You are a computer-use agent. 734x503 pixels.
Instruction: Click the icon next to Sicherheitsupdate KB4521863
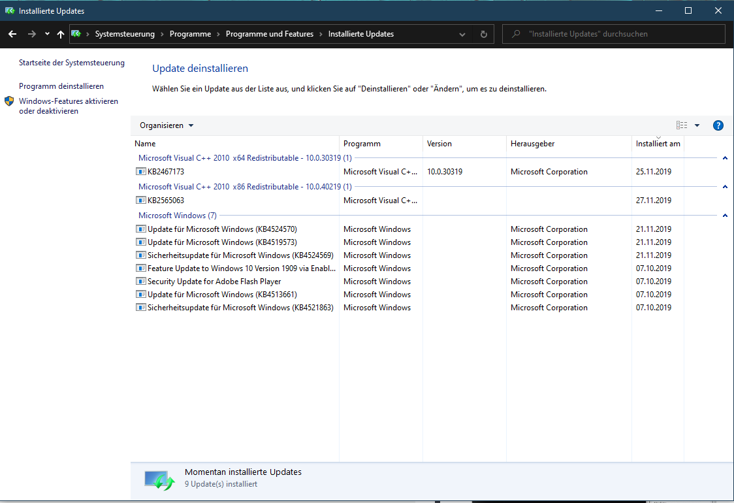coord(140,308)
